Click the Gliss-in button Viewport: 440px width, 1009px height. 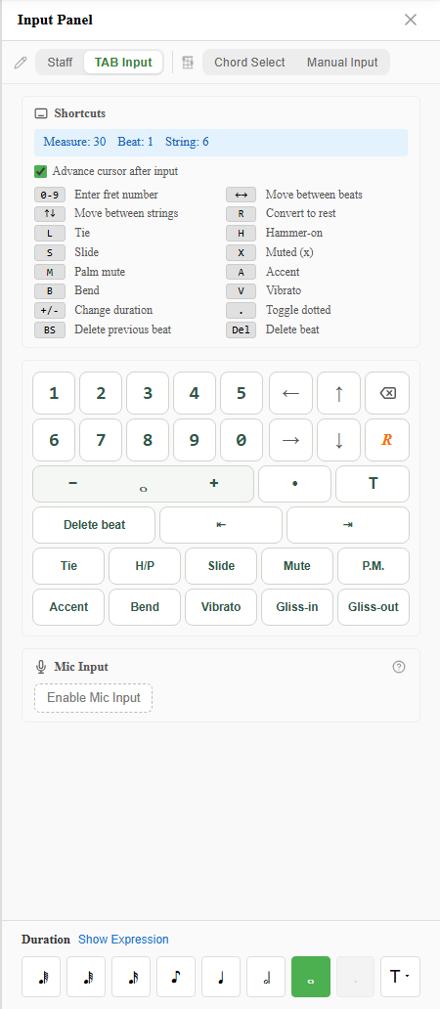(x=297, y=607)
